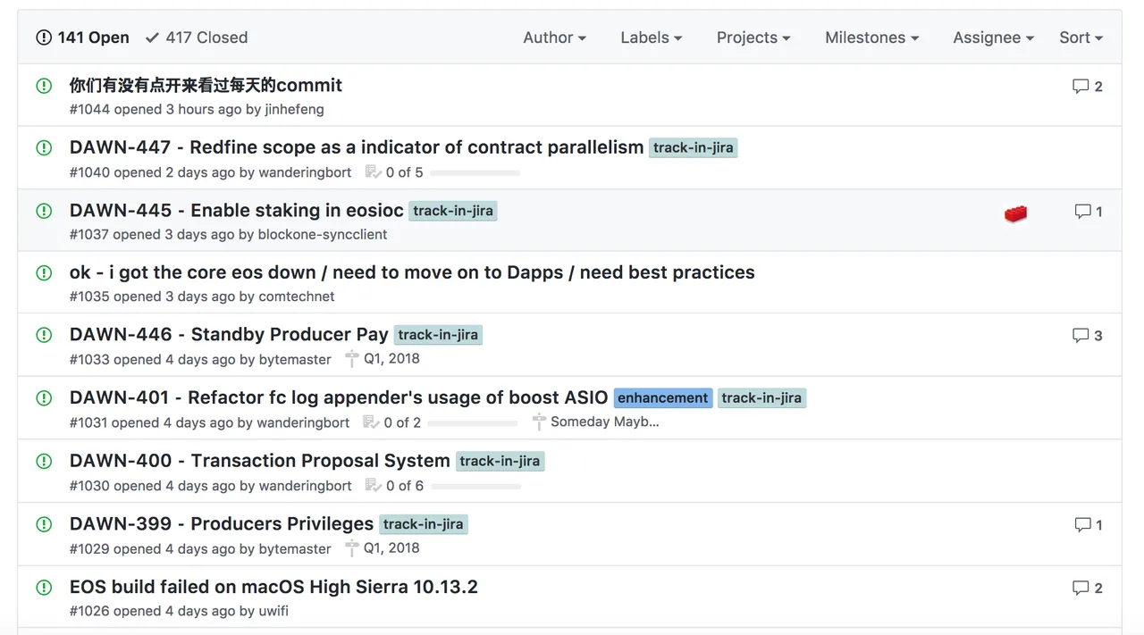Click the checklist icon on issue #1040
The height and width of the screenshot is (635, 1144).
tap(373, 172)
